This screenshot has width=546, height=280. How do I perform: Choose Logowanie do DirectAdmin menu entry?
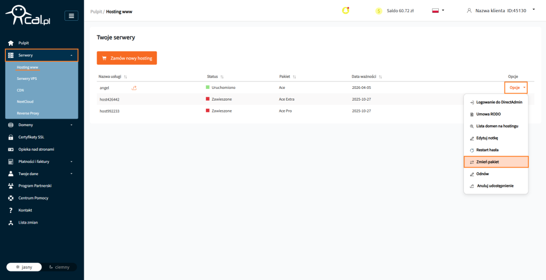(496, 102)
